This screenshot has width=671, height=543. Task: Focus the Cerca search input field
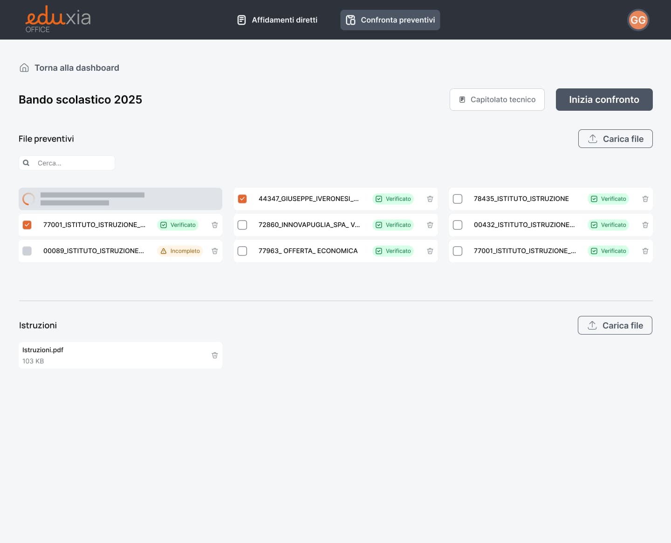coord(72,163)
